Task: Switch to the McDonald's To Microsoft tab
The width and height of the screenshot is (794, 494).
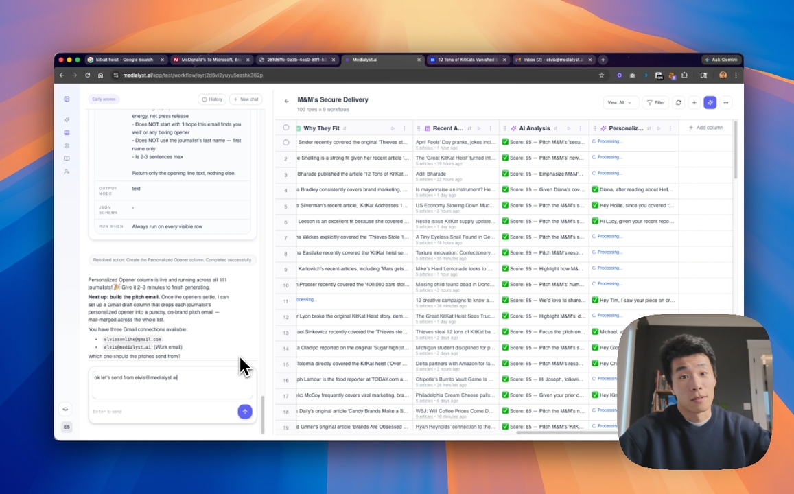Action: tap(210, 60)
